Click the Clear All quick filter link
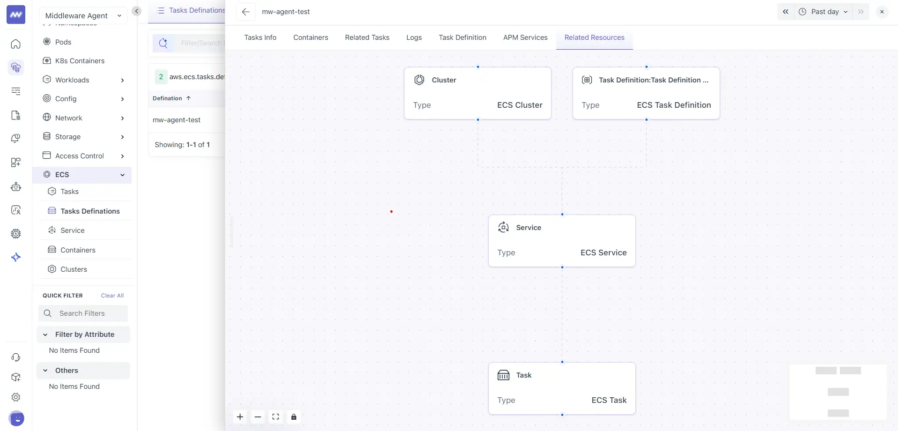 pyautogui.click(x=112, y=295)
